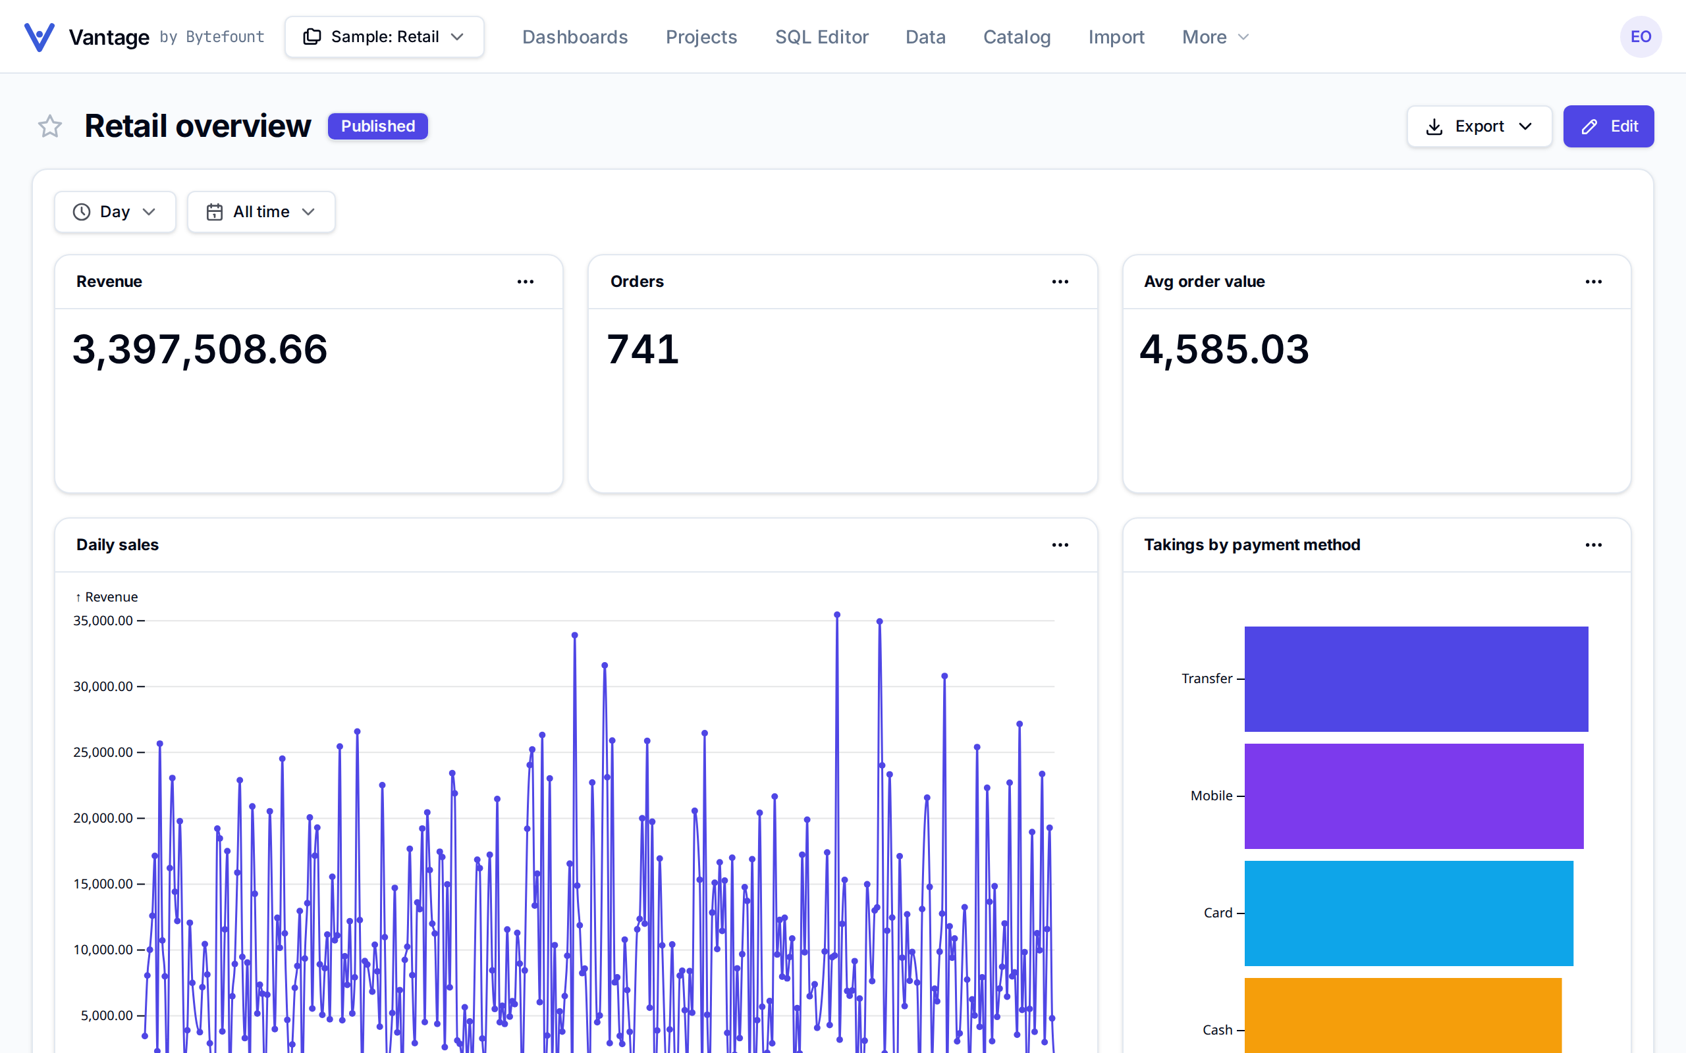Open the Catalog page

(x=1016, y=37)
